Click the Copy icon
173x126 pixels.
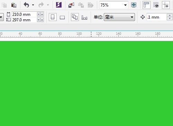tap(4, 5)
